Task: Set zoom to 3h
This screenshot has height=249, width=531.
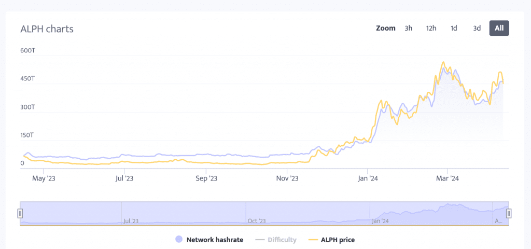Action: 409,28
